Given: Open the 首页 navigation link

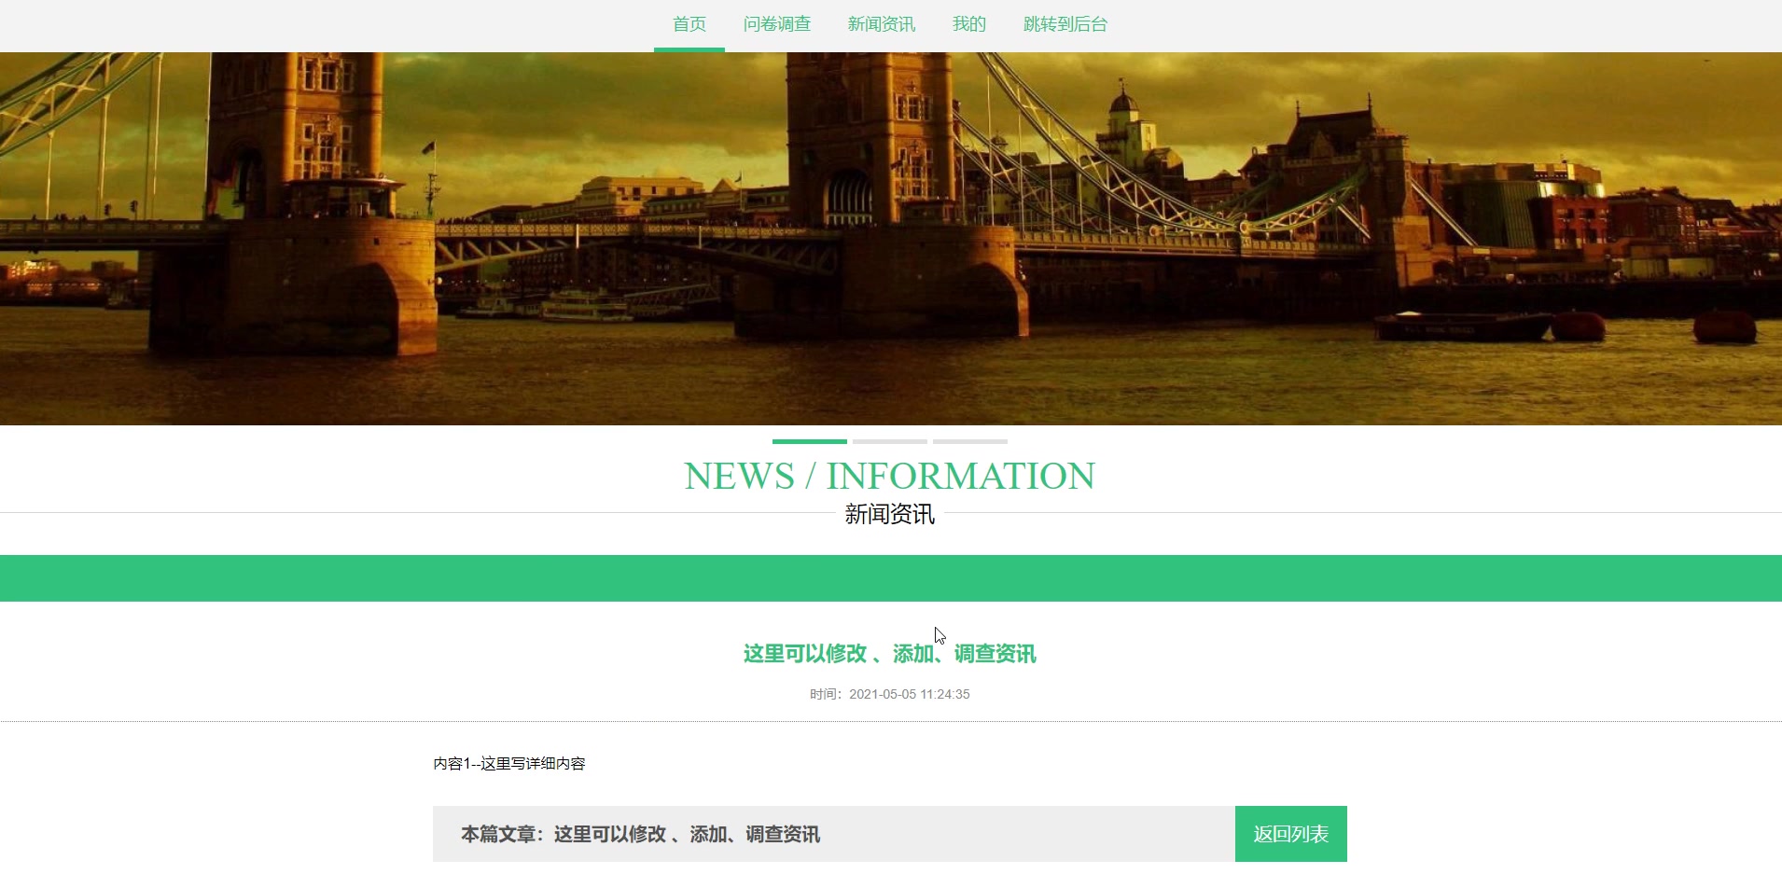Looking at the screenshot, I should [689, 23].
